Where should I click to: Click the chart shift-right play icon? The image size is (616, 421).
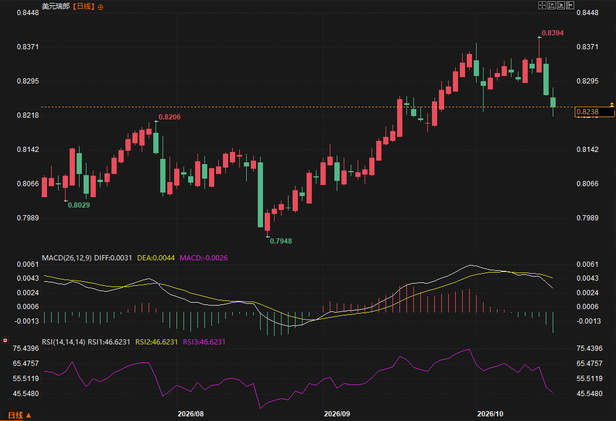tap(561, 5)
